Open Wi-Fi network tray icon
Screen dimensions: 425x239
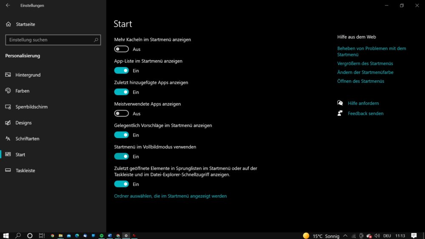pos(354,236)
